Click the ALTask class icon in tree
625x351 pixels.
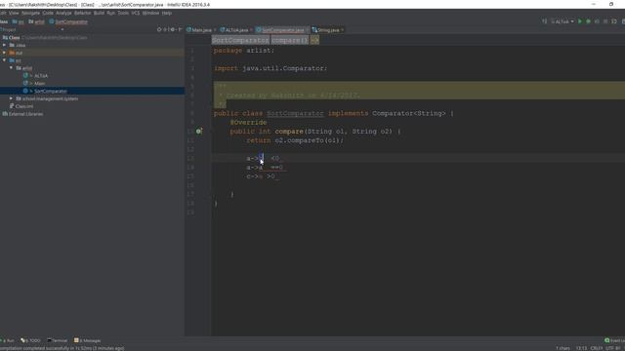click(x=25, y=76)
